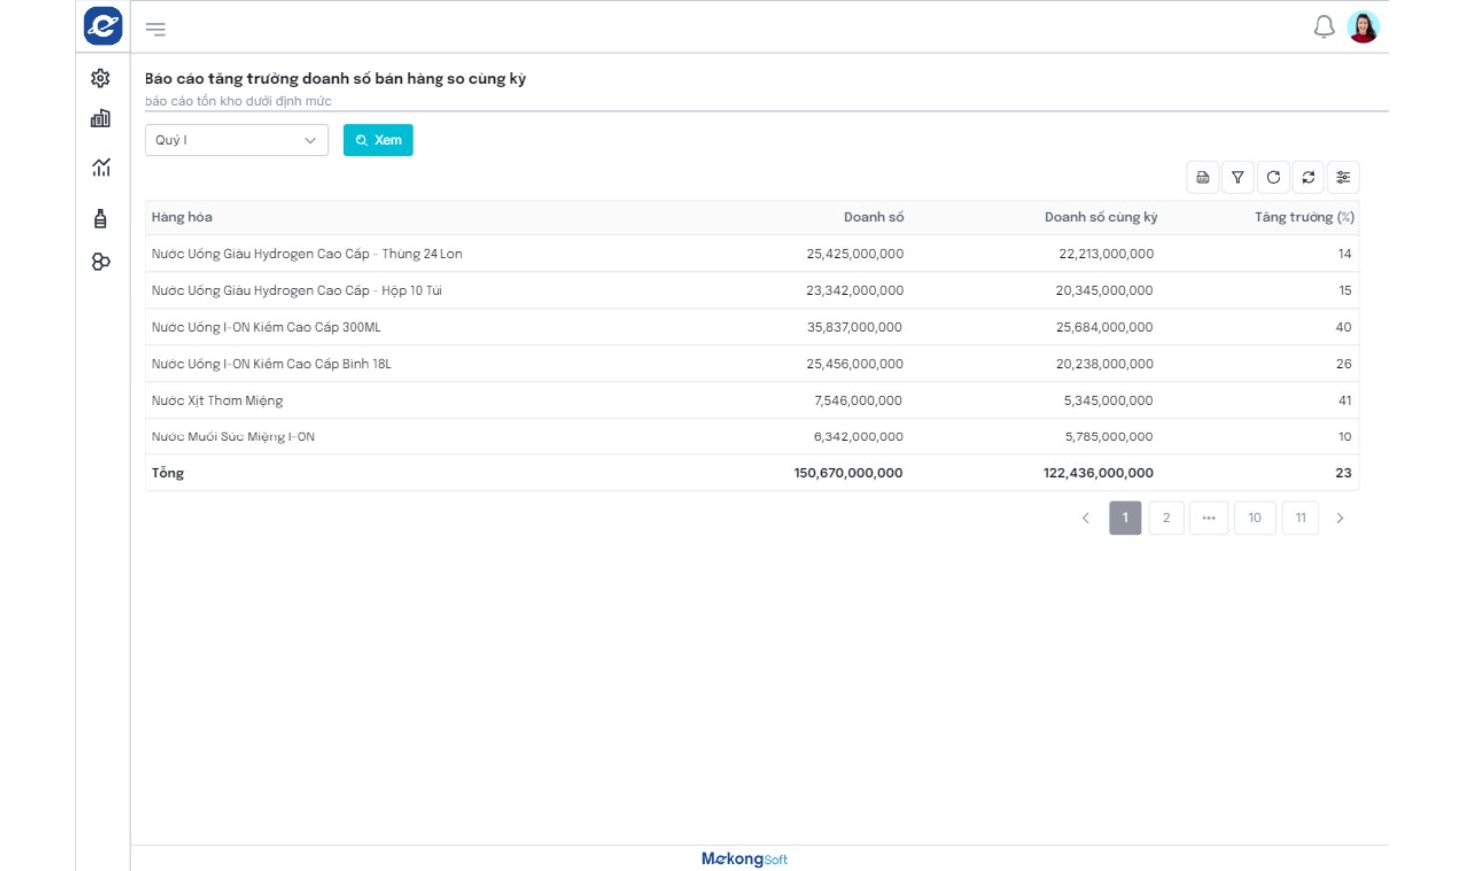Image resolution: width=1464 pixels, height=871 pixels.
Task: Open the table filter funnel icon
Action: click(1238, 177)
